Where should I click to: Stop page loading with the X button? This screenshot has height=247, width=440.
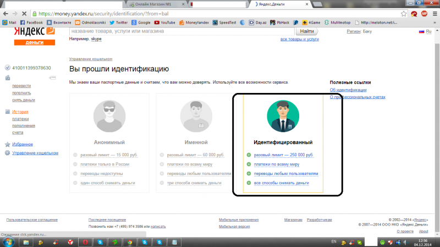tap(24, 13)
